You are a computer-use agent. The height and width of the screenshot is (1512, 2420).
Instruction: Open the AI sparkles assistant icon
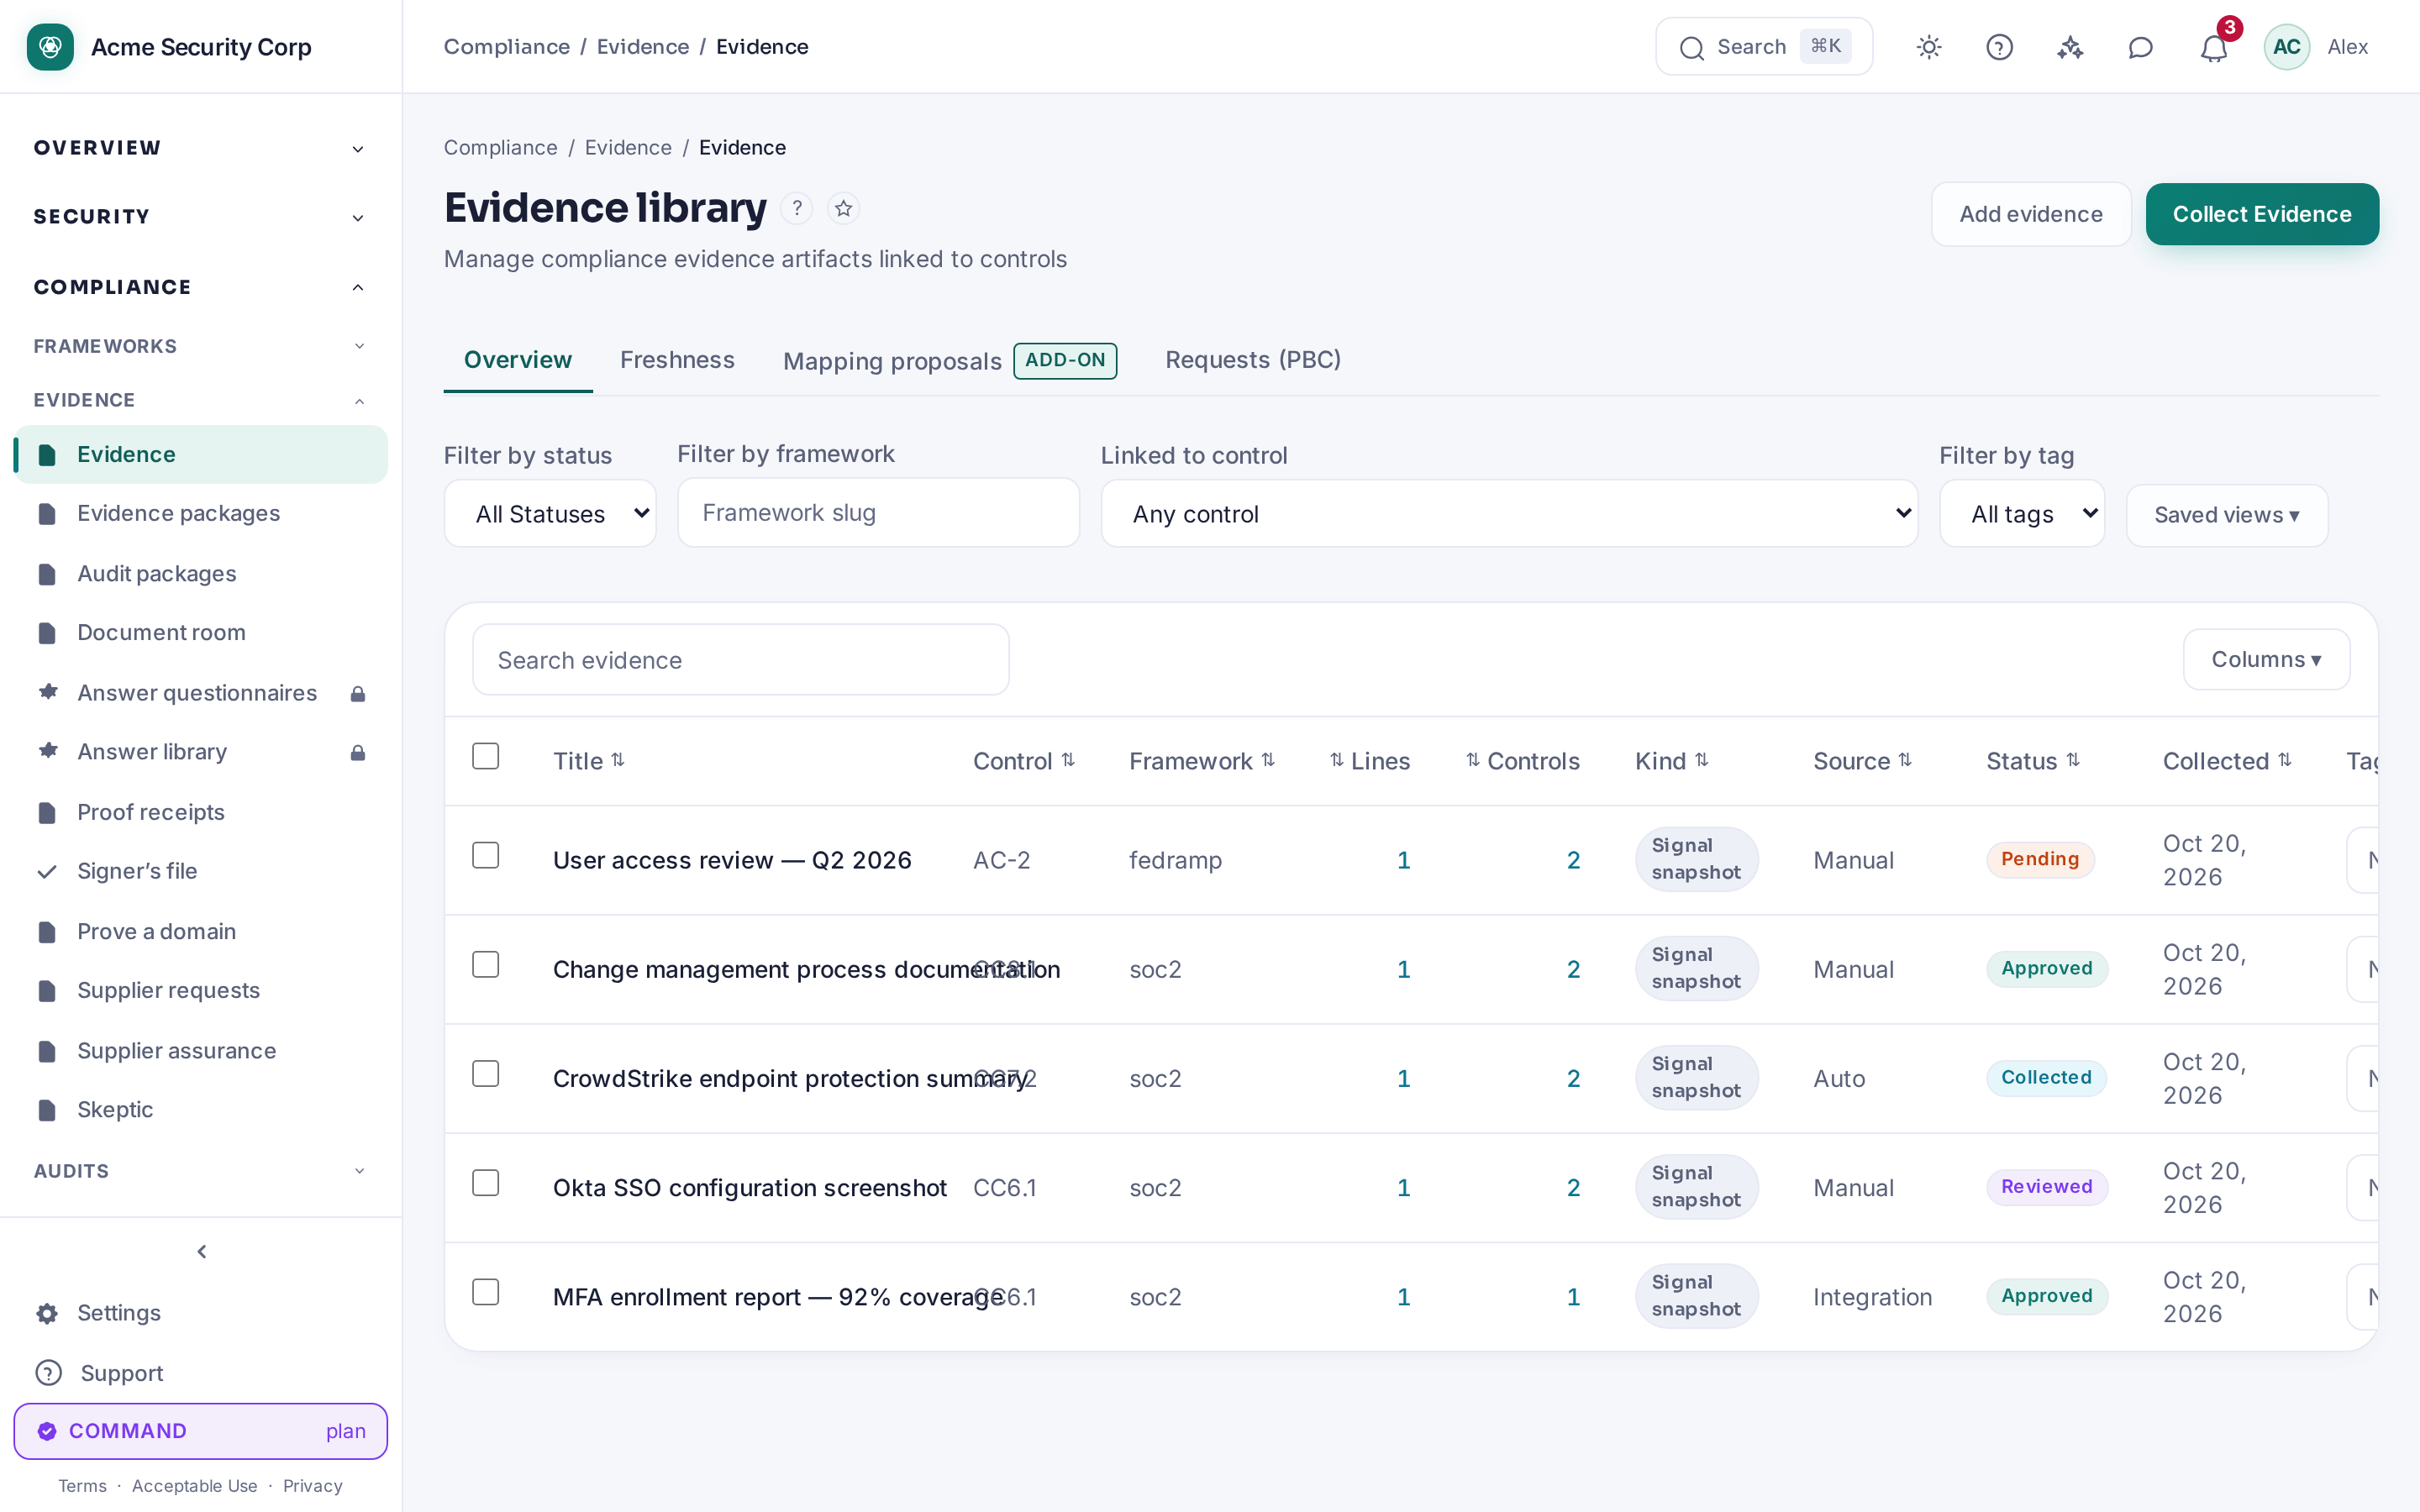pos(2070,47)
